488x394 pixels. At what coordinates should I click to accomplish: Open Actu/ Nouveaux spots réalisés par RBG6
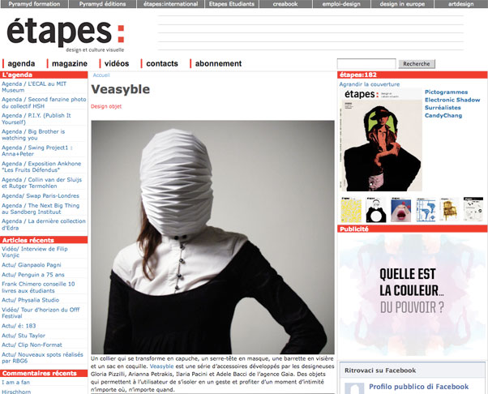(x=42, y=358)
